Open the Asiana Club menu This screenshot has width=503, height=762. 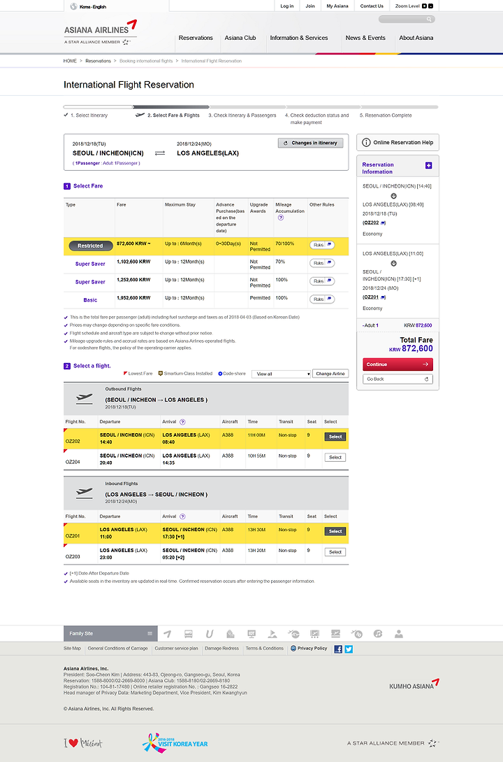[240, 38]
